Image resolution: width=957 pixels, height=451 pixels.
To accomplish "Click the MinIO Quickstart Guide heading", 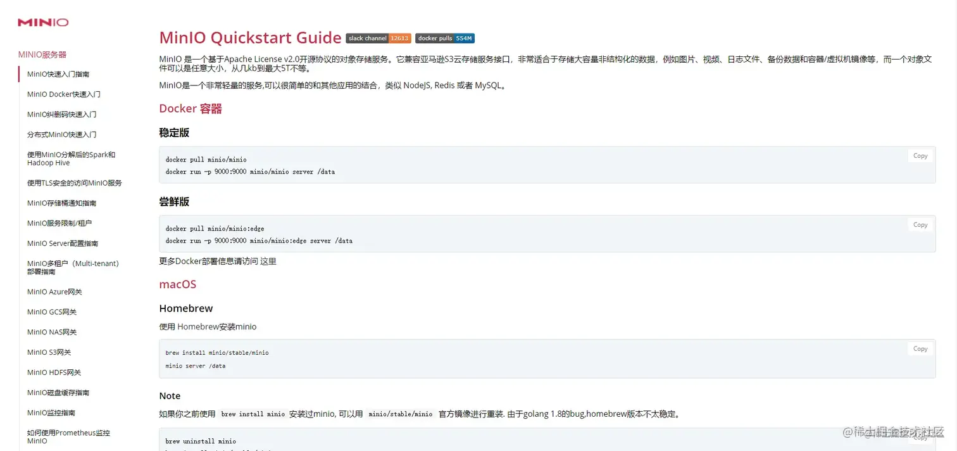I will point(250,38).
